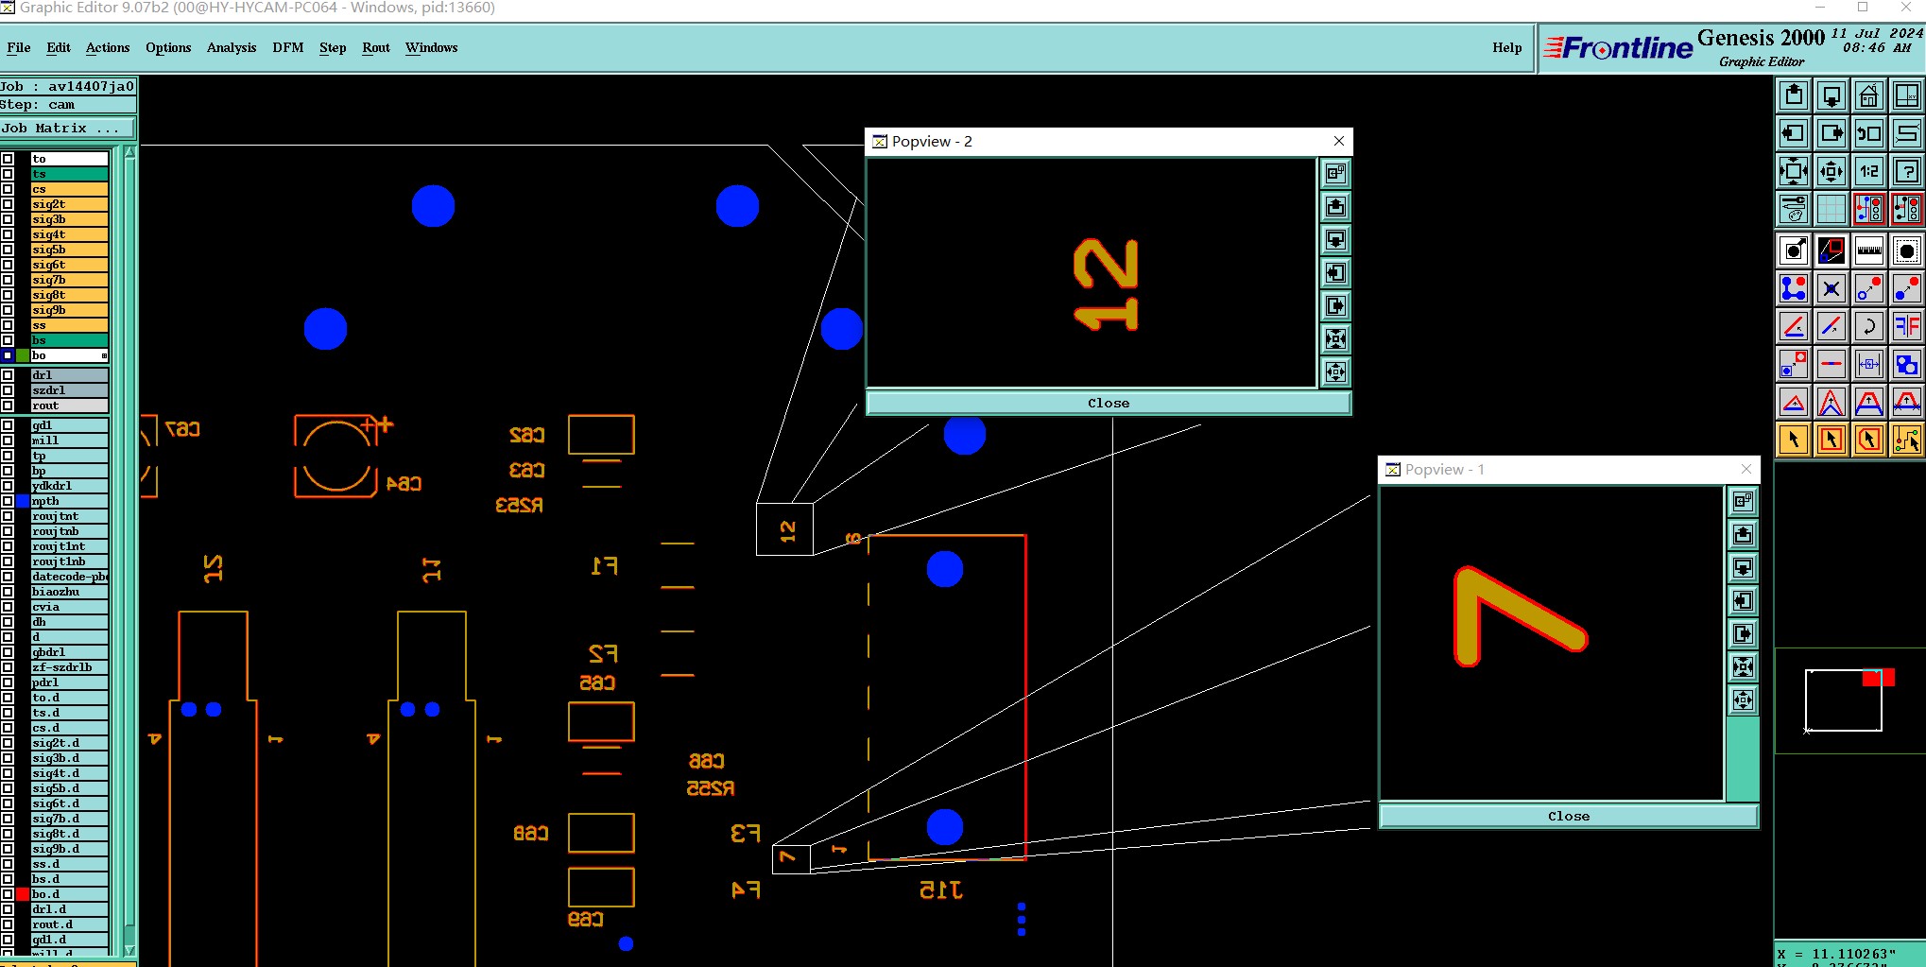Toggle checkbox for the 'mpth' layer
Viewport: 1926px width, 967px height.
pos(8,501)
